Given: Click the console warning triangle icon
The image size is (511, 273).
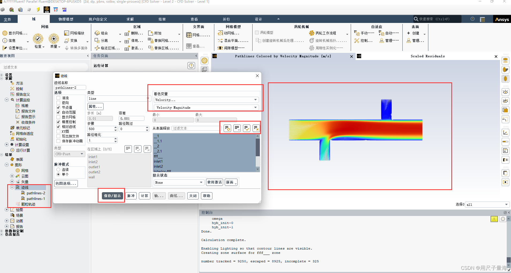Looking at the screenshot, I should coord(494,219).
